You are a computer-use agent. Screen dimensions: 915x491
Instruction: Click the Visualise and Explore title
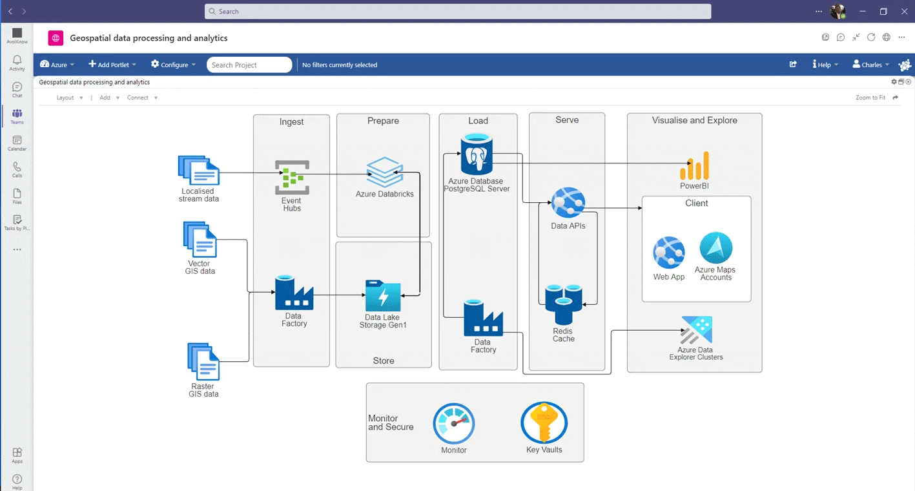point(695,120)
